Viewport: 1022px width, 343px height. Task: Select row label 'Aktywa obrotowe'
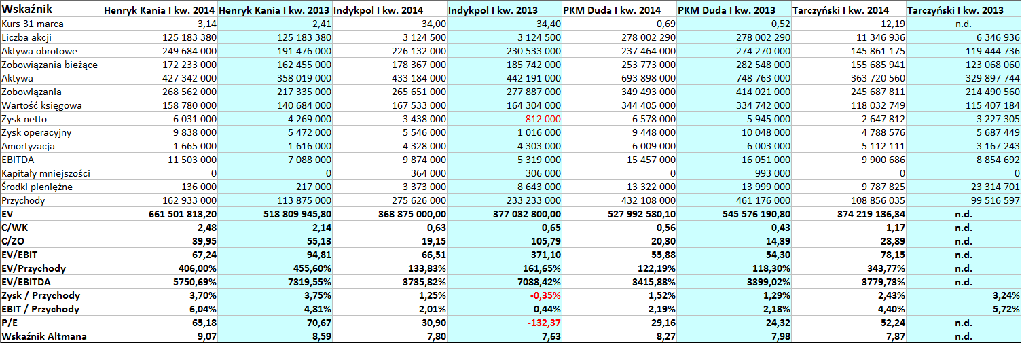(51, 51)
